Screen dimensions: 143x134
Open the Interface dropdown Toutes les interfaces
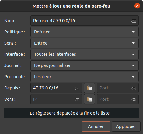click(x=85, y=54)
